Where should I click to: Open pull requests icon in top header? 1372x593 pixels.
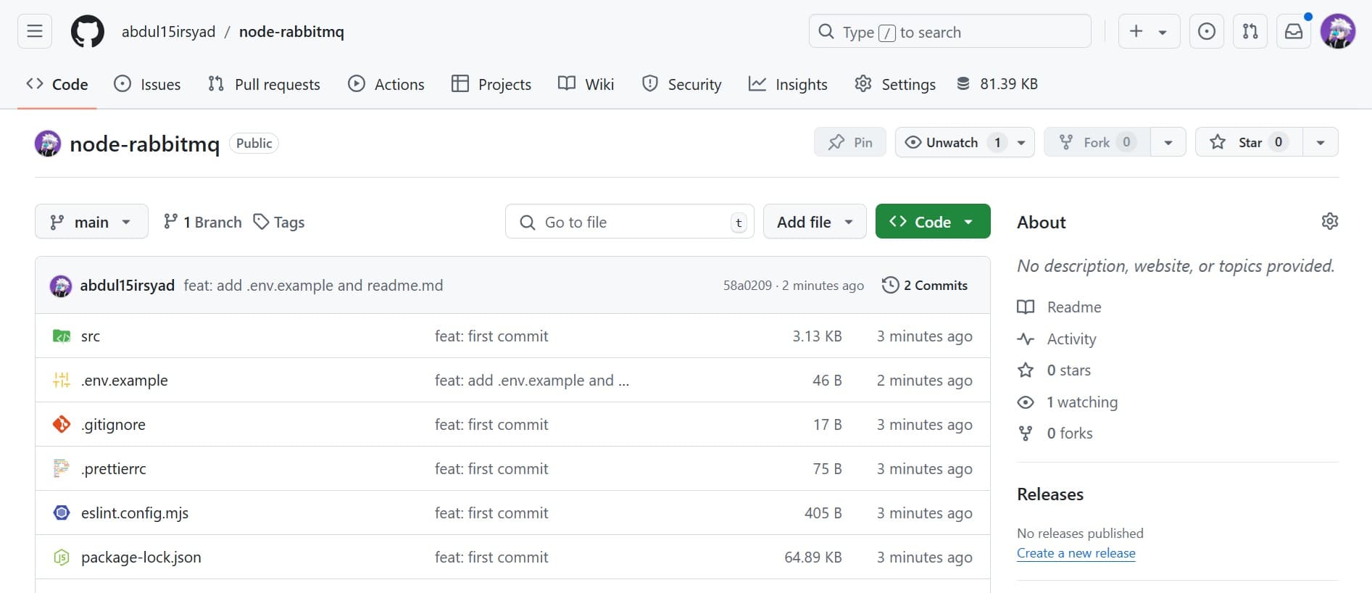pos(1250,31)
